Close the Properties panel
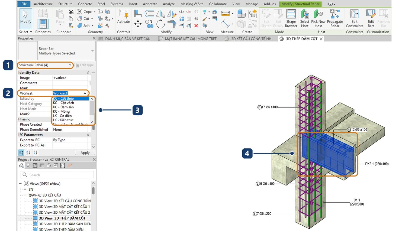Screen dimensions: 412x231 coord(94,38)
